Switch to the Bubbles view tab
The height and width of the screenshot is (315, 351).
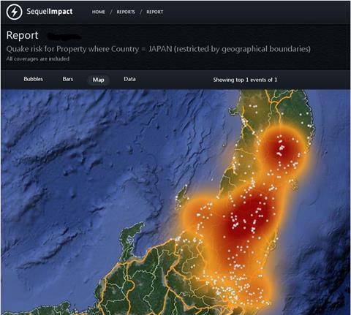click(34, 79)
